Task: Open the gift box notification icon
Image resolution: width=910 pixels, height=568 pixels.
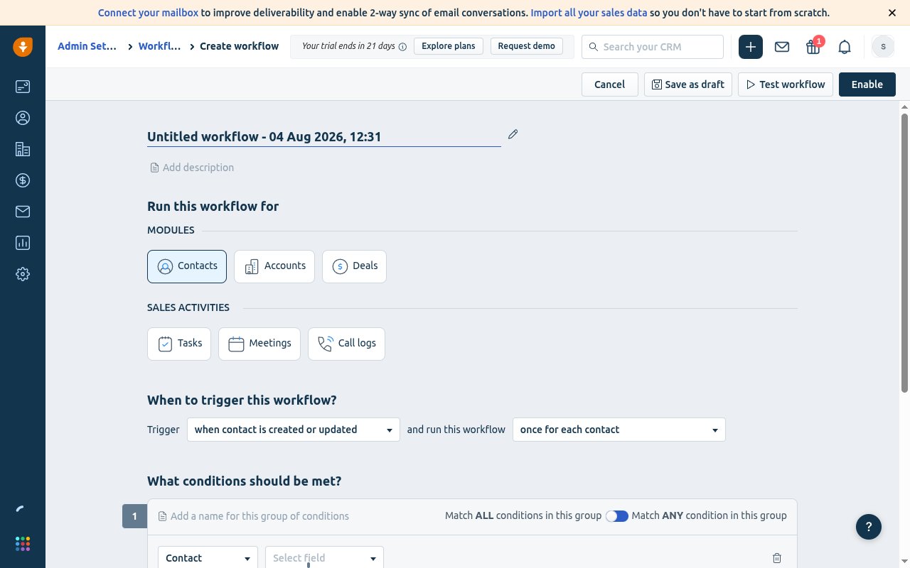Action: pyautogui.click(x=813, y=47)
